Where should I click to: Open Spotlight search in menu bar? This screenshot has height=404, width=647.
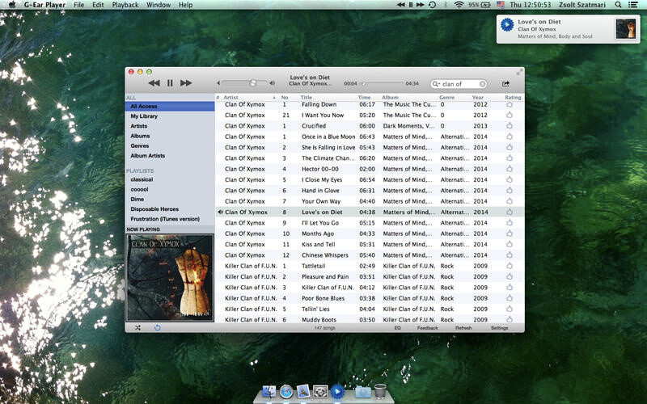pos(618,5)
